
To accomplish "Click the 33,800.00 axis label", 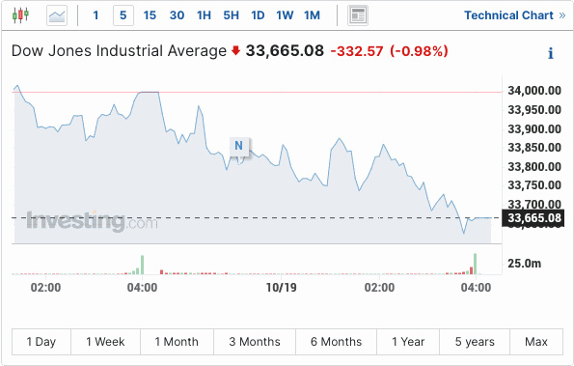I will coord(534,167).
